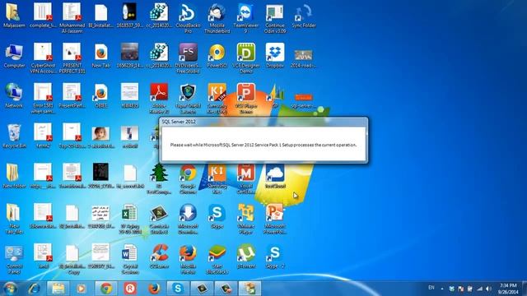
Task: Open the OBIEE Firefox shortcut icon
Action: pyautogui.click(x=100, y=95)
